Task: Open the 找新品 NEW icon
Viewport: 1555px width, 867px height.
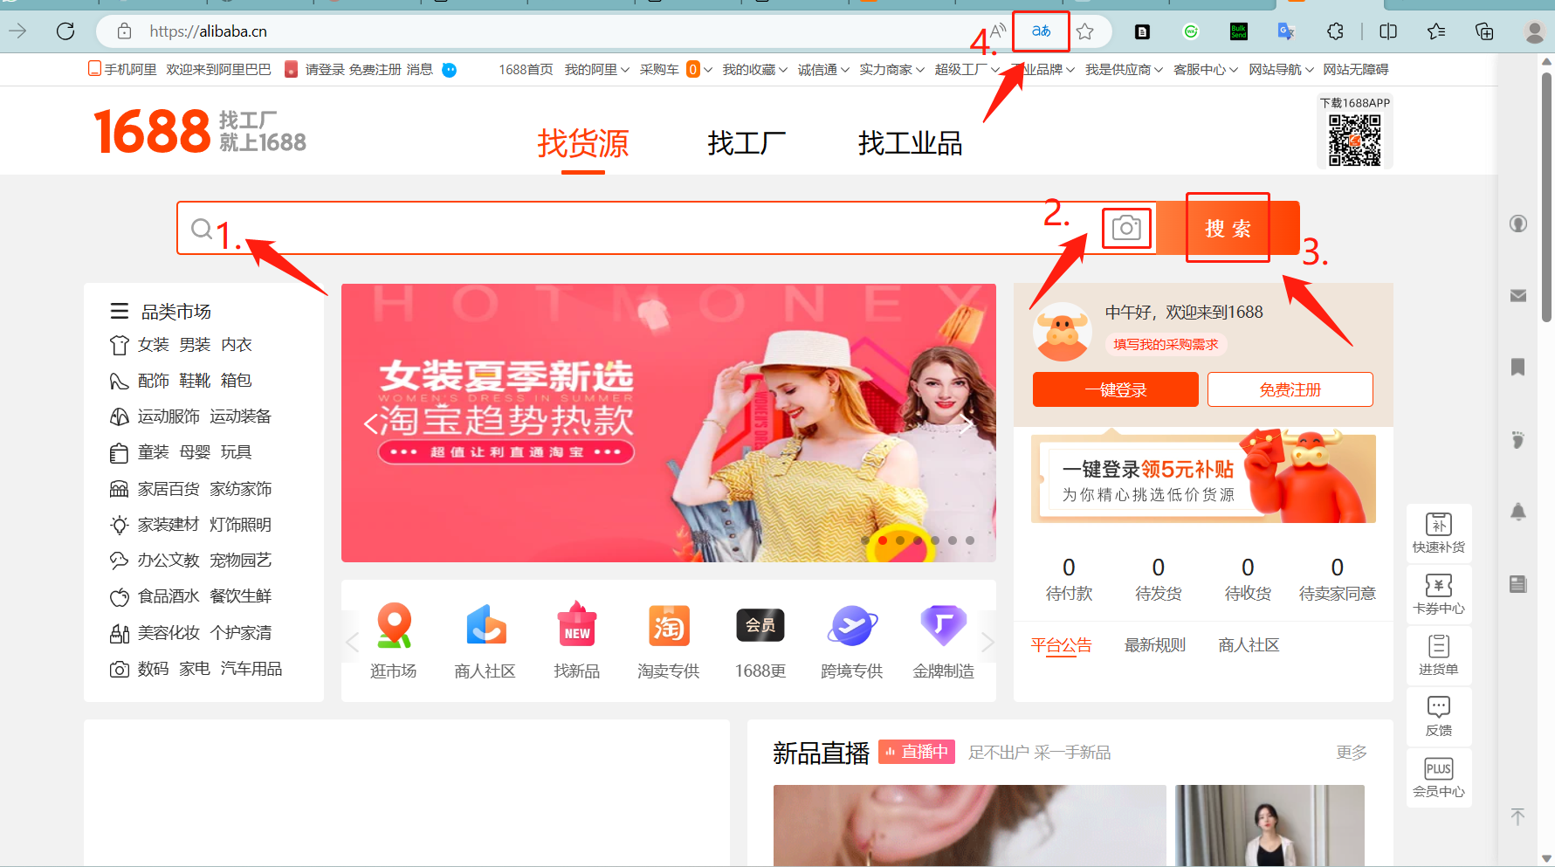Action: (x=577, y=624)
